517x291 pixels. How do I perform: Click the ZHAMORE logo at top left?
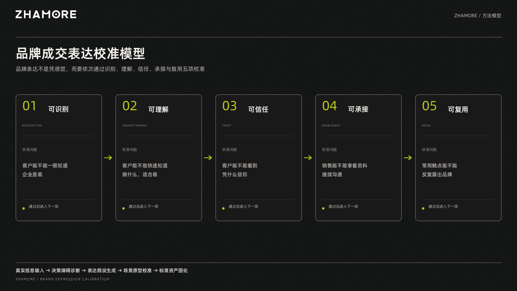[46, 14]
